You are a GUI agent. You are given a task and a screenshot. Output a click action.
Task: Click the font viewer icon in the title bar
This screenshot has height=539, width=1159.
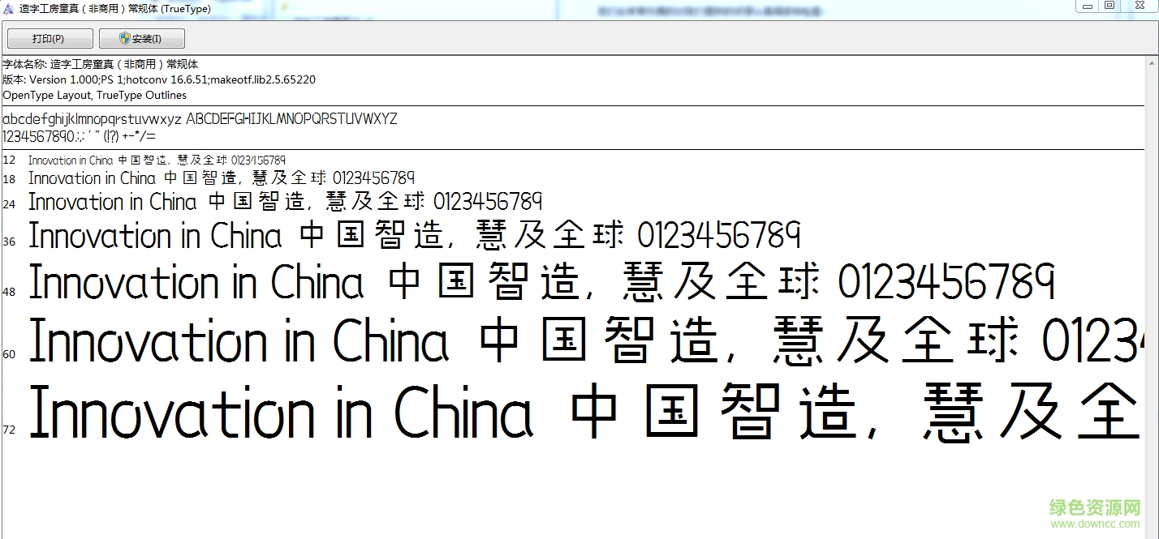coord(8,8)
